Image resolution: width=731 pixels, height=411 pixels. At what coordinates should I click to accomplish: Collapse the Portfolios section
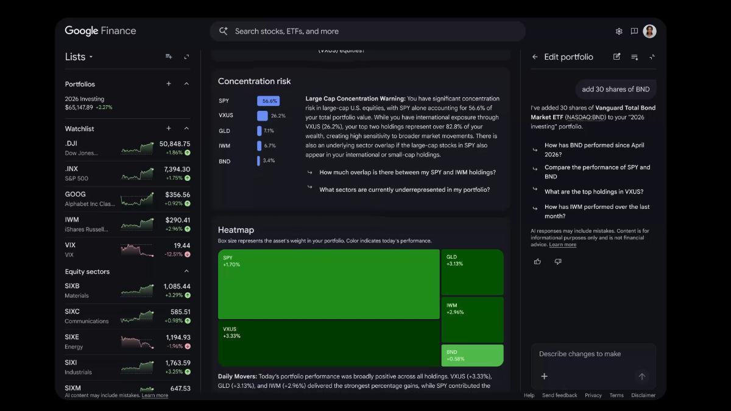click(186, 84)
